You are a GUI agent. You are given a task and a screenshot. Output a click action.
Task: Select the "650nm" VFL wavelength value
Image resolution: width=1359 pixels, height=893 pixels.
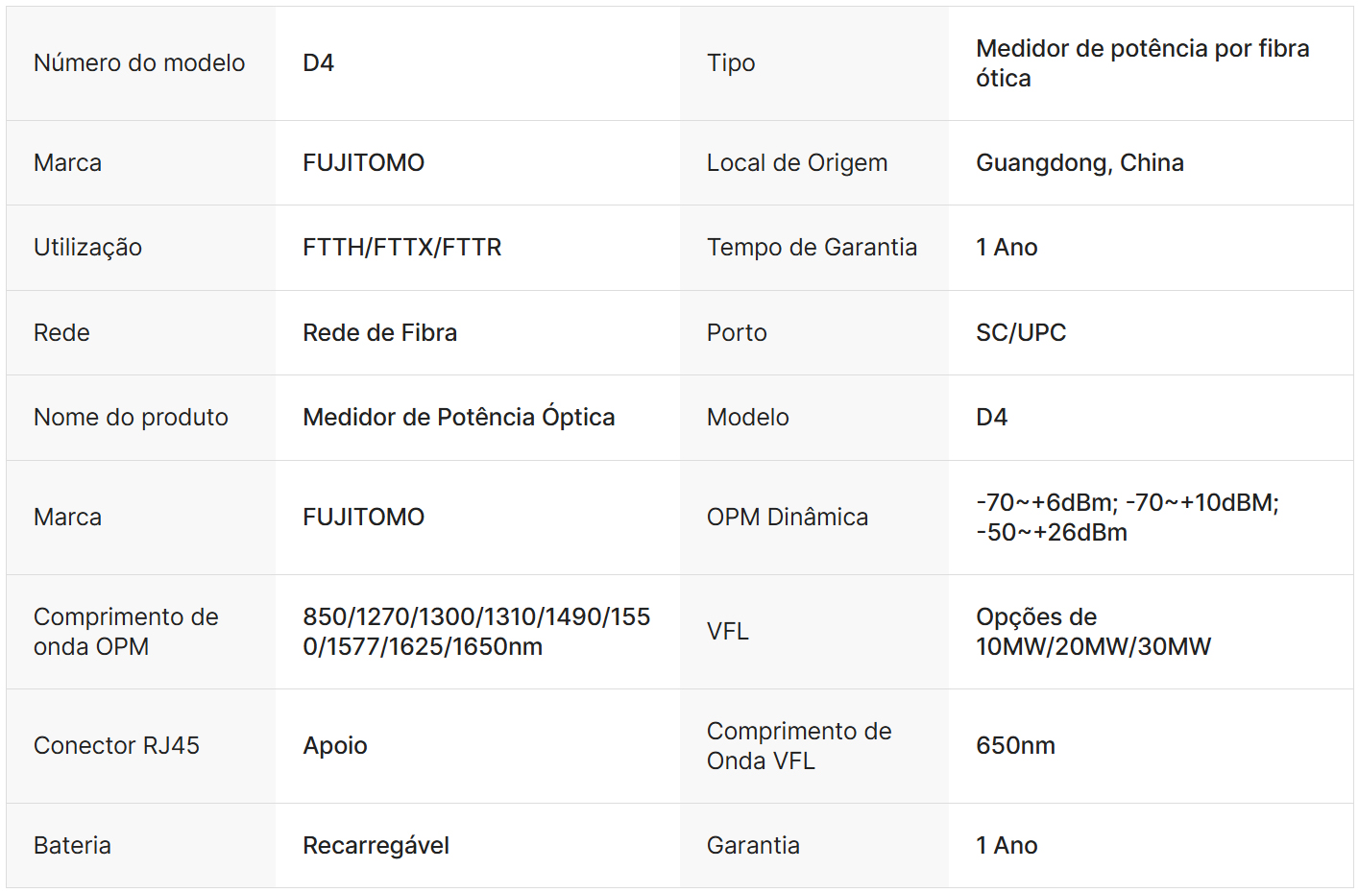[1015, 746]
